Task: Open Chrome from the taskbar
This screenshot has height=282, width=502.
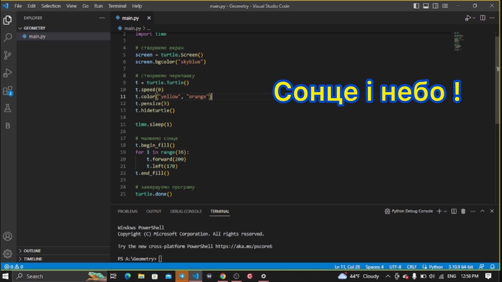Action: tap(222, 276)
